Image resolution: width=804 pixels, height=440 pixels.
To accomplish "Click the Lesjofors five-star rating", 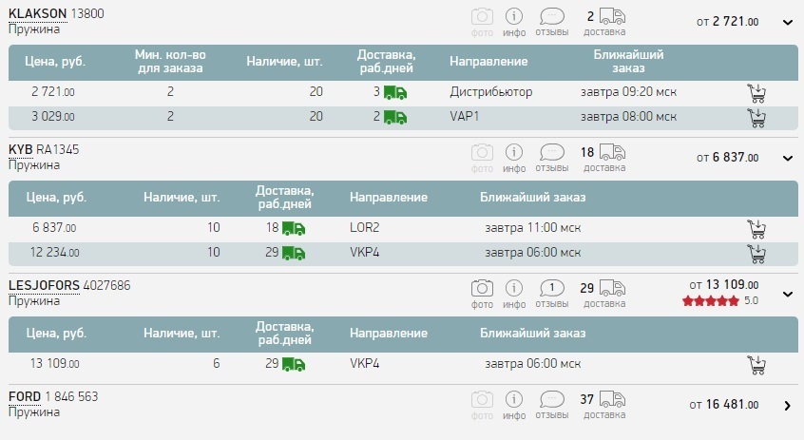I will pyautogui.click(x=710, y=301).
